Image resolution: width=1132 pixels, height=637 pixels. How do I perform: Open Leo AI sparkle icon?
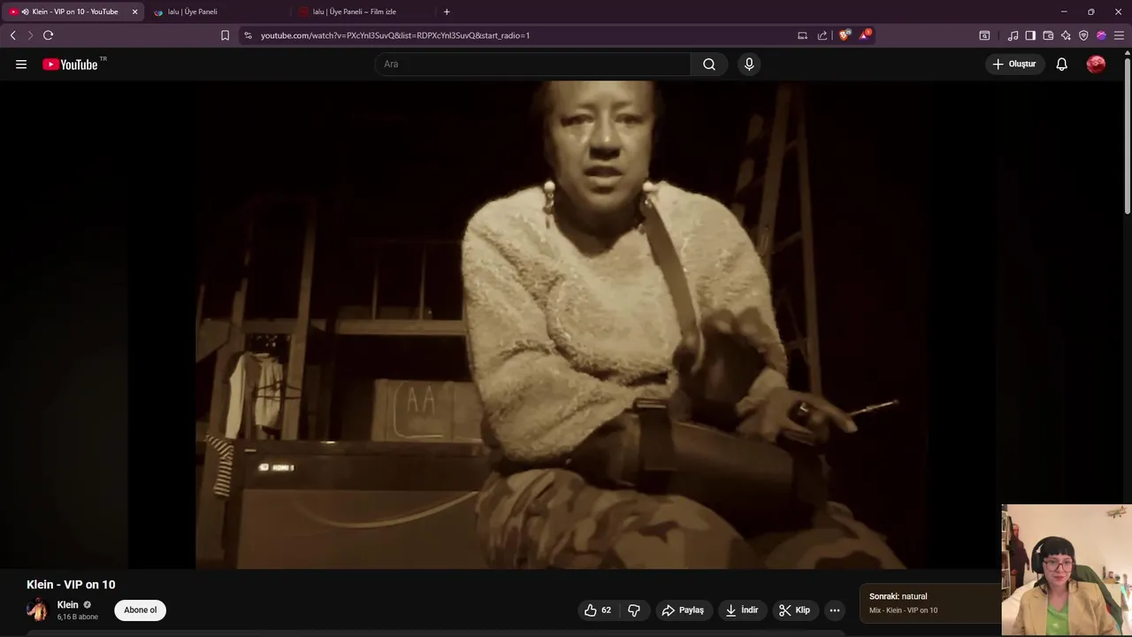1066,35
